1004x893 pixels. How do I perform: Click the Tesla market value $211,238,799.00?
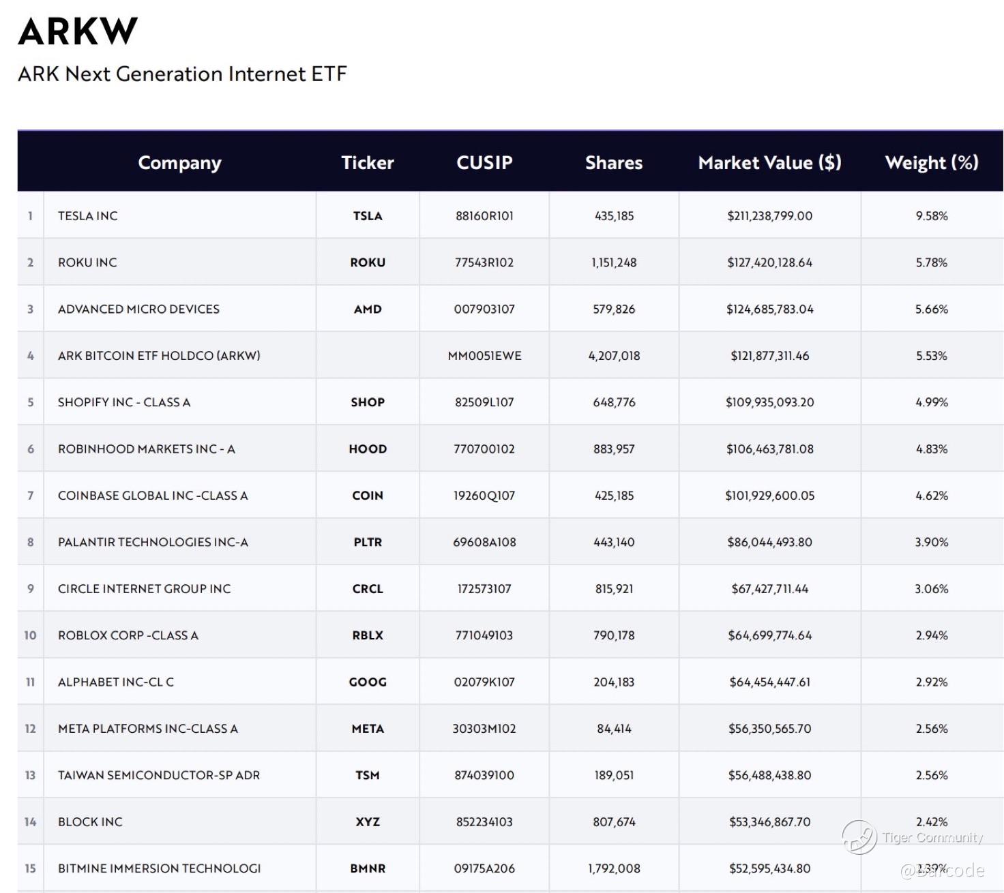point(770,216)
